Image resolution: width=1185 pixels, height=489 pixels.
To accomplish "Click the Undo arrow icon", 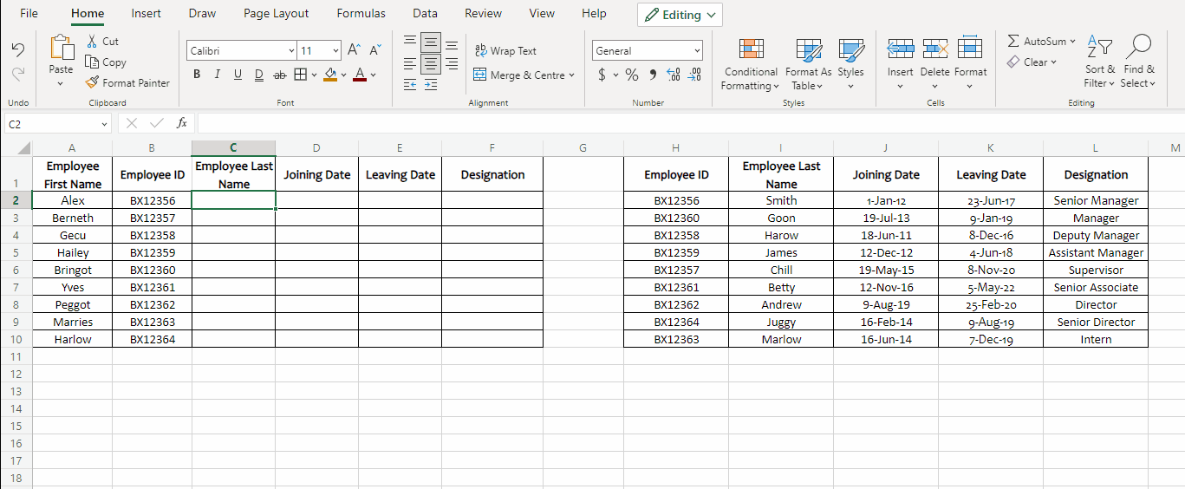I will pos(18,50).
